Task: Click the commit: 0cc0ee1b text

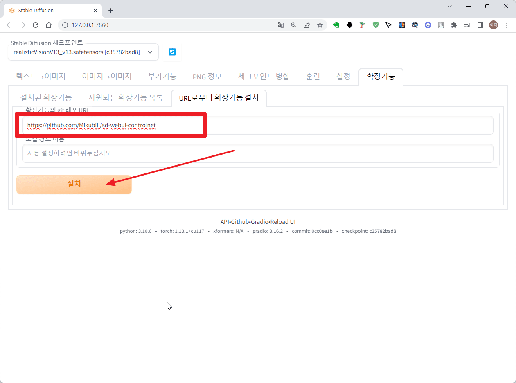Action: click(312, 231)
